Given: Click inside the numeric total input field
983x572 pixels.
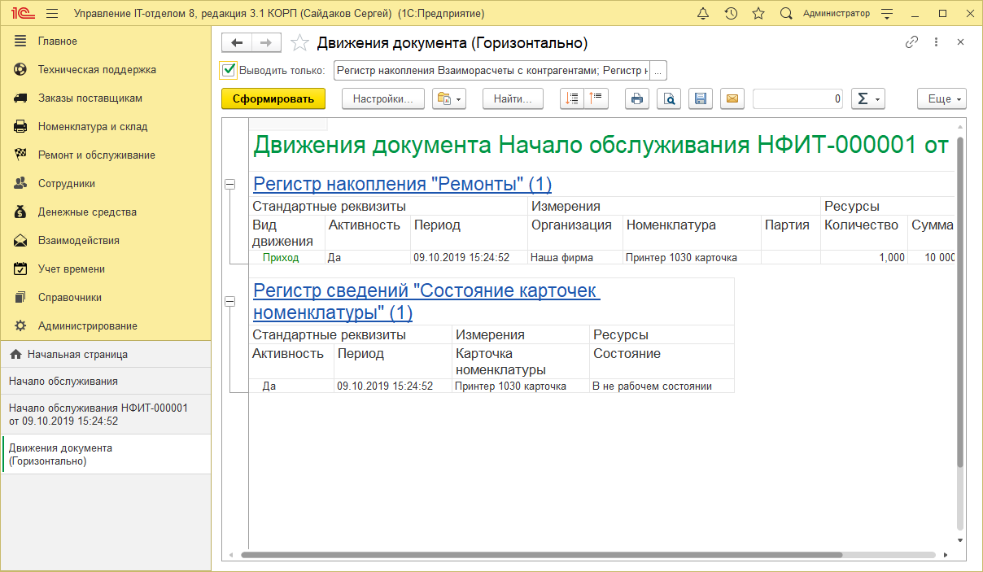Looking at the screenshot, I should point(797,98).
